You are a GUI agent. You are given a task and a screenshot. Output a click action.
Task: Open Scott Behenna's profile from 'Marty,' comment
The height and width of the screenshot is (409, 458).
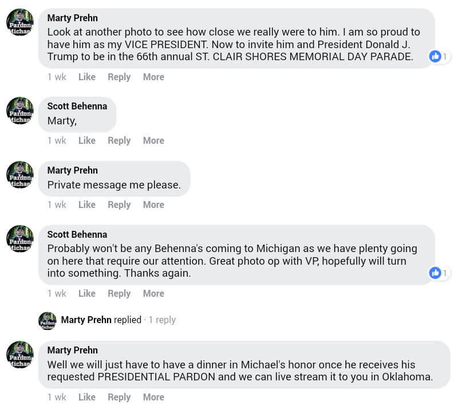click(77, 107)
